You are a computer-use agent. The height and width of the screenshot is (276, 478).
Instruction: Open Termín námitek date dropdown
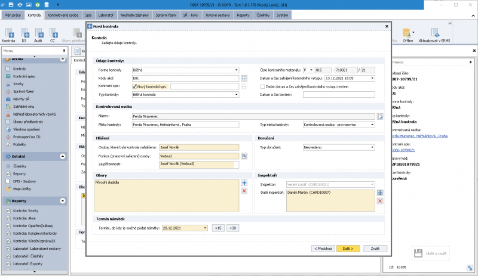tap(205, 228)
